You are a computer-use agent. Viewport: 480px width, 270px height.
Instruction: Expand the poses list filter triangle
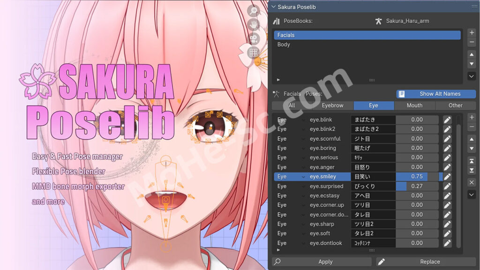(278, 250)
